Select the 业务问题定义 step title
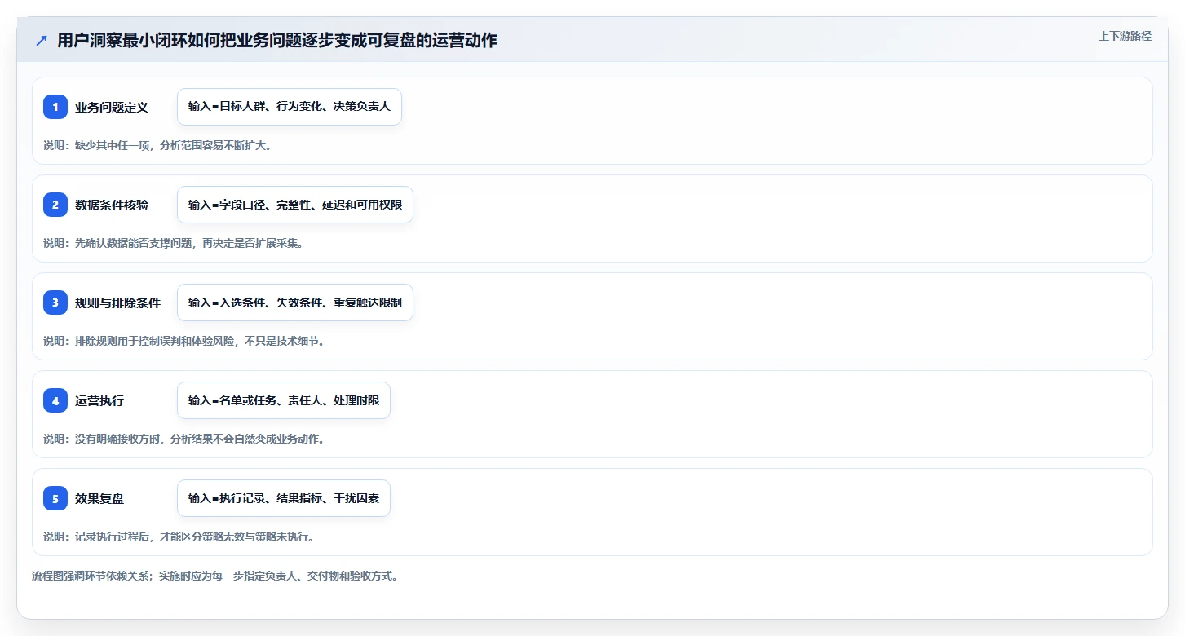This screenshot has height=636, width=1185. [x=112, y=107]
